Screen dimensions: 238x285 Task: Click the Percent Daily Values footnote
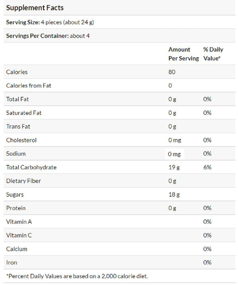click(77, 276)
